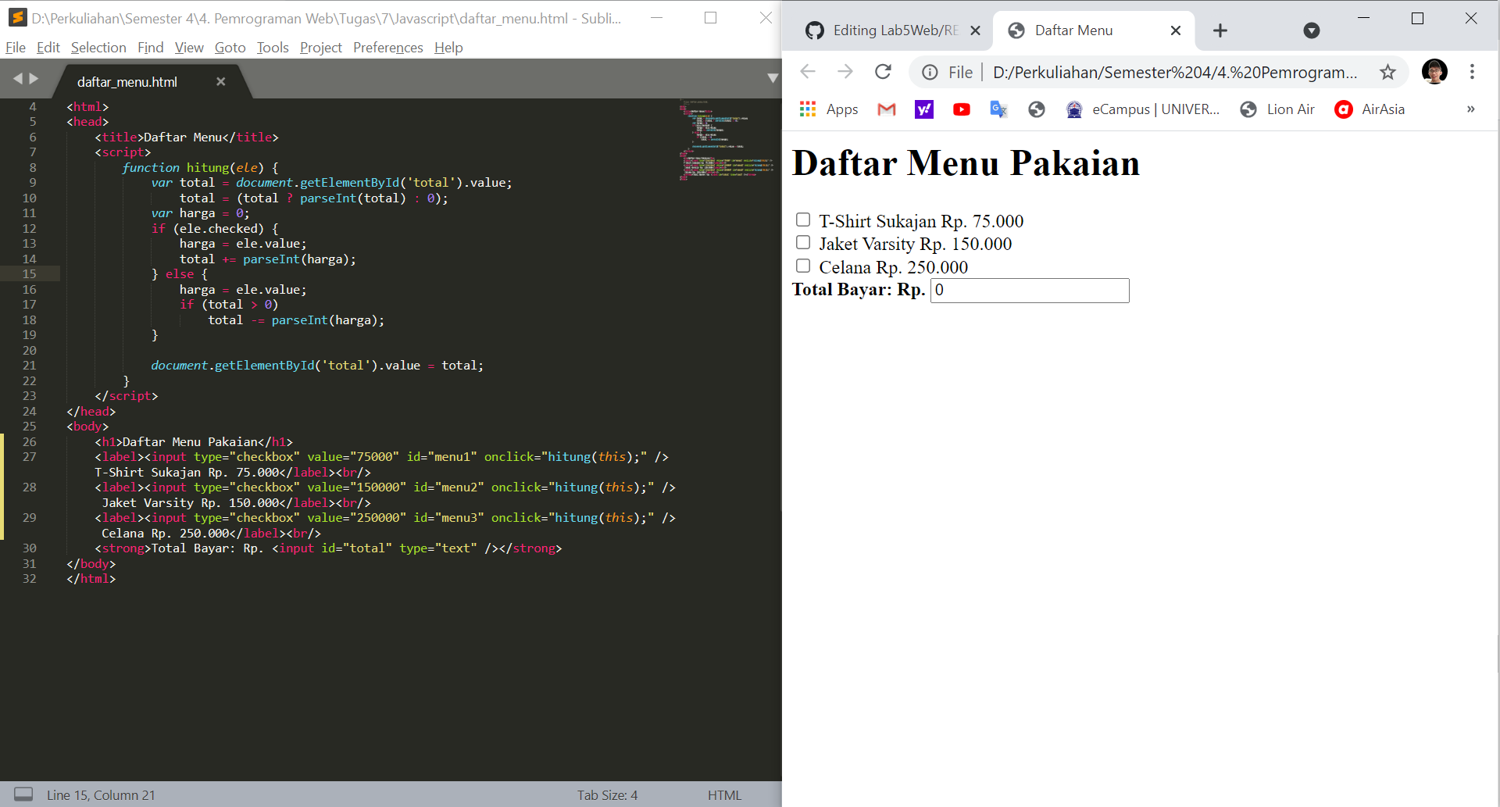
Task: Open Gmail from the bookmarks bar
Action: [886, 109]
